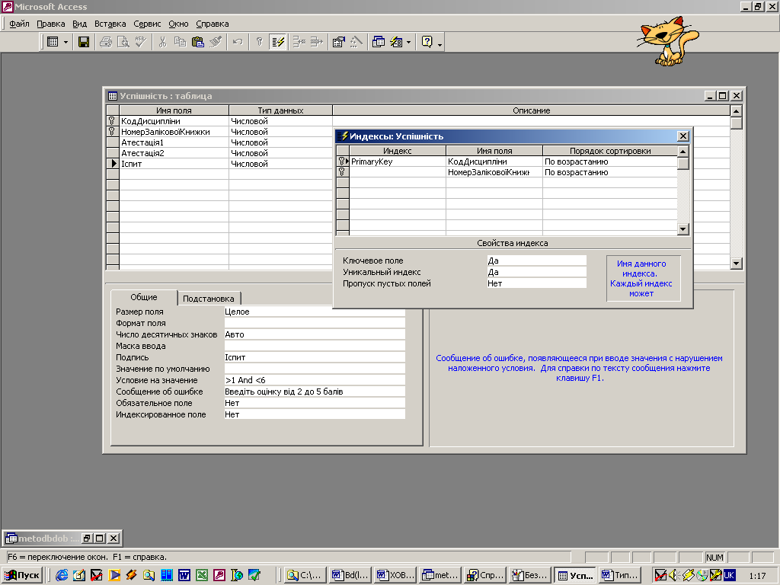
Task: Click the Format Painter brush icon
Action: click(216, 43)
